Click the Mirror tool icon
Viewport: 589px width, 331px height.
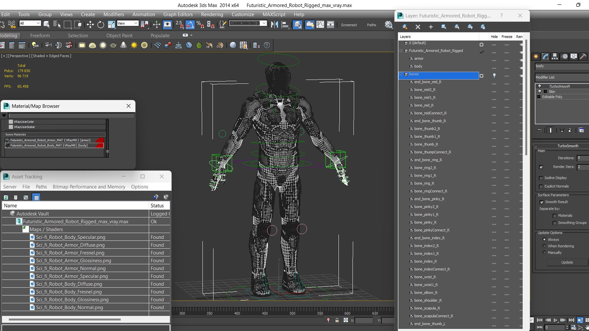coord(275,25)
